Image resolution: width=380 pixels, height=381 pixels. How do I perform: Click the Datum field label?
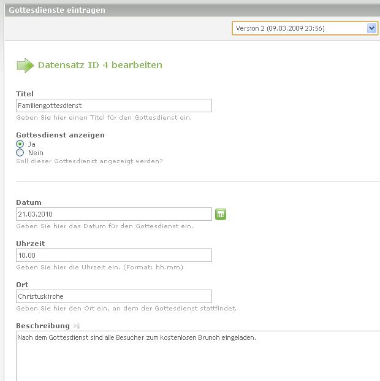click(x=29, y=202)
